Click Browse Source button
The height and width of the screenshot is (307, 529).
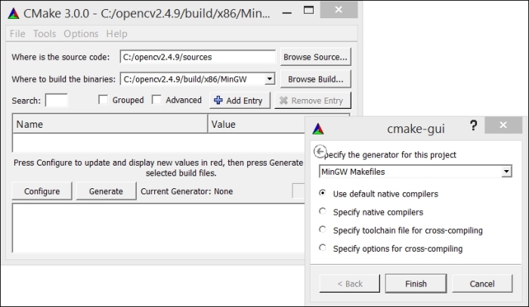tap(315, 57)
